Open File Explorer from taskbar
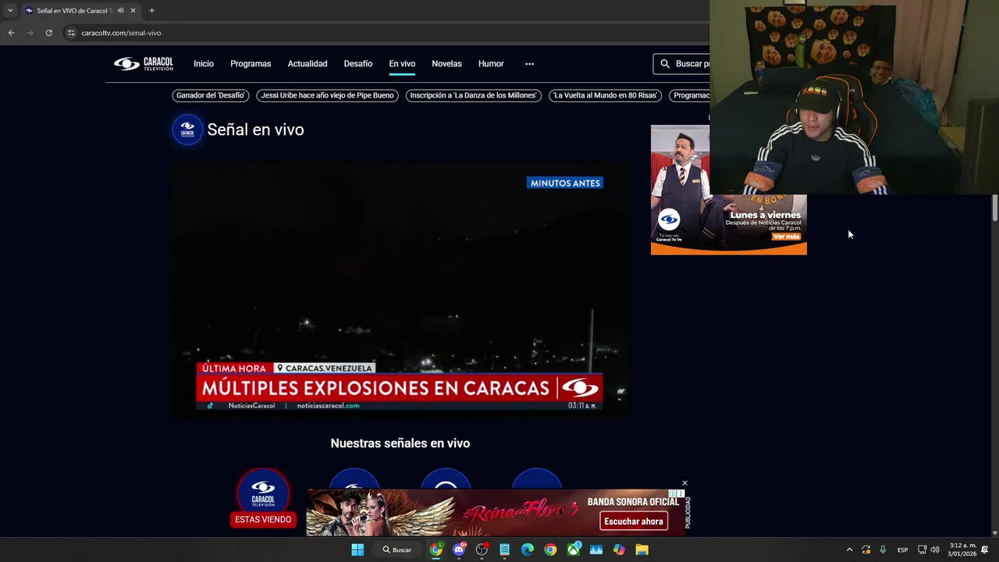Screen dimensions: 999x562 tap(642, 550)
